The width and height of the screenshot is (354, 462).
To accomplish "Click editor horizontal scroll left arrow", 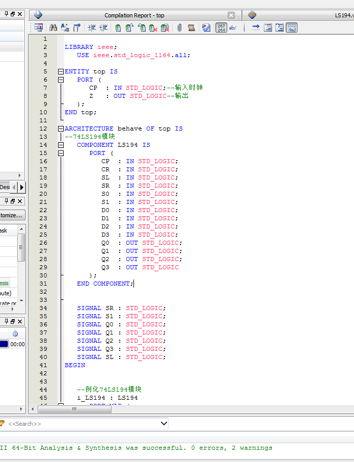I will point(33,409).
